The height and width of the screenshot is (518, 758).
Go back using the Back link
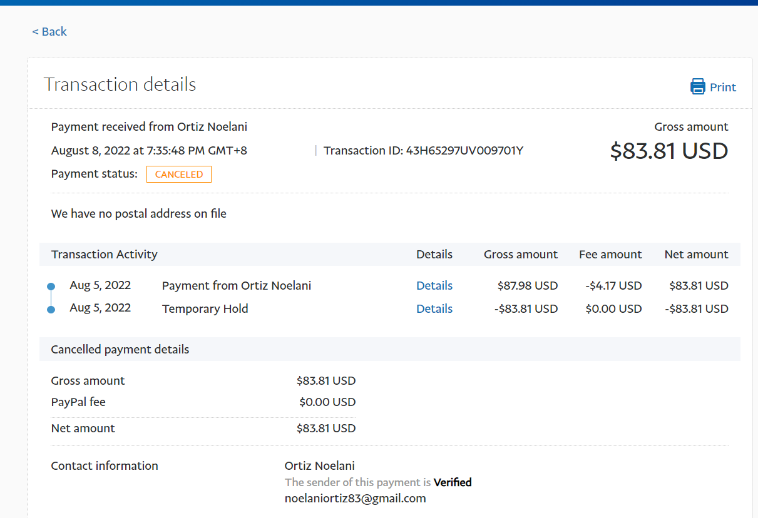pyautogui.click(x=49, y=32)
